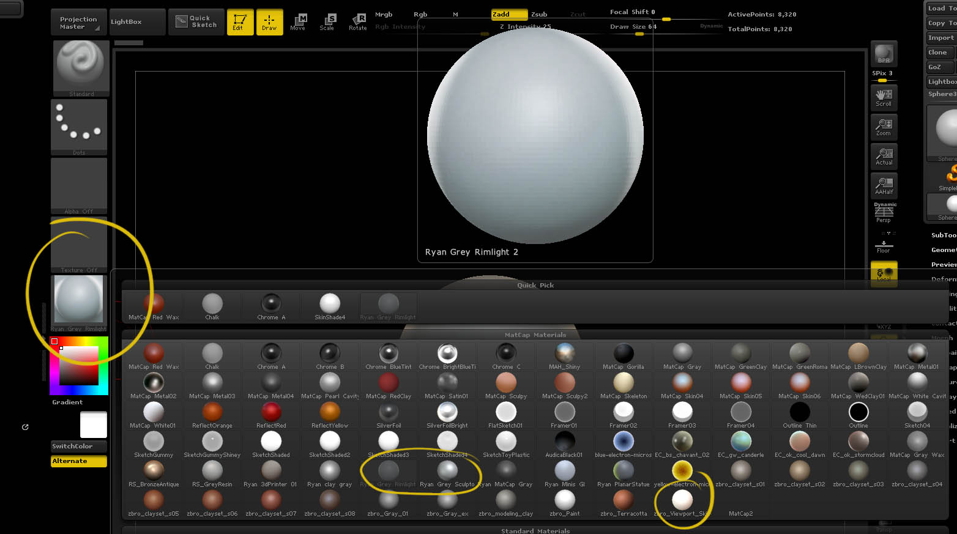This screenshot has width=957, height=534.
Task: Collapse the MatCap Materials section header
Action: (535, 335)
